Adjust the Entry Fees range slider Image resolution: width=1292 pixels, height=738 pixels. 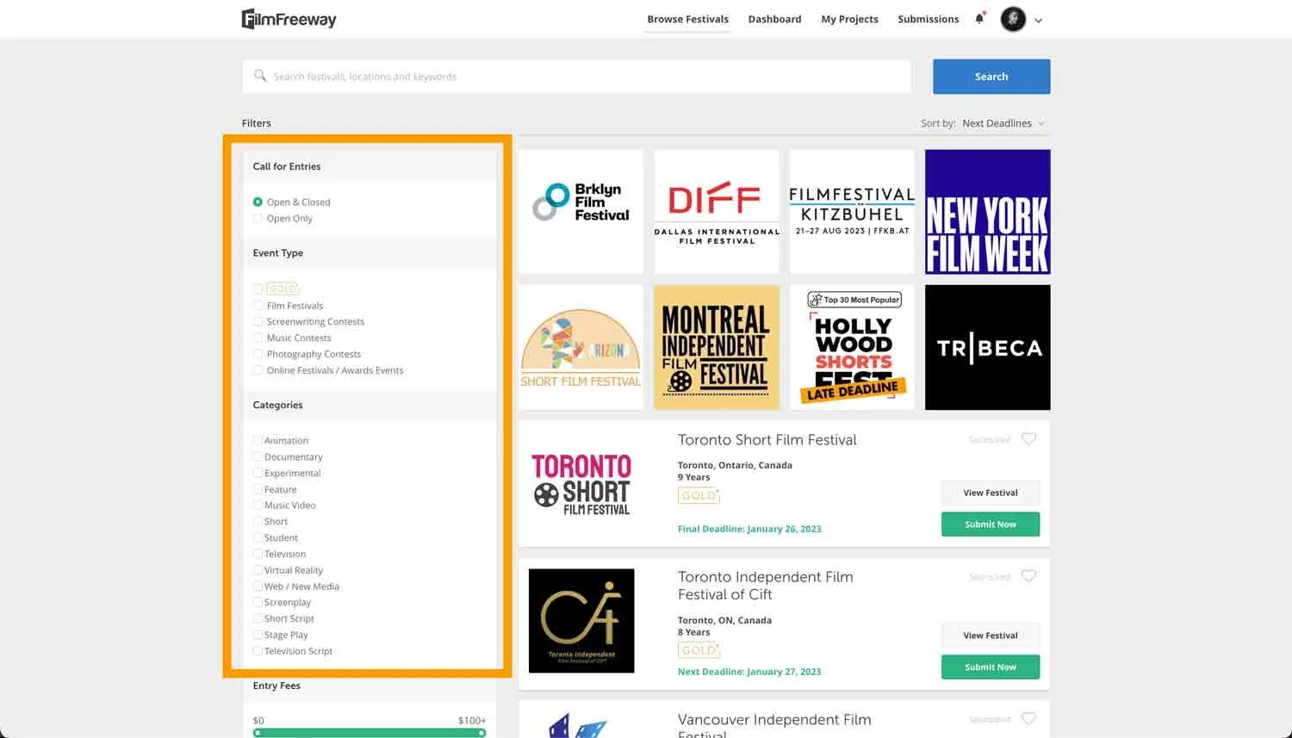[369, 733]
